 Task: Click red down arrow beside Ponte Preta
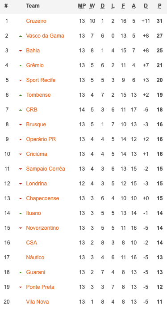[21, 288]
